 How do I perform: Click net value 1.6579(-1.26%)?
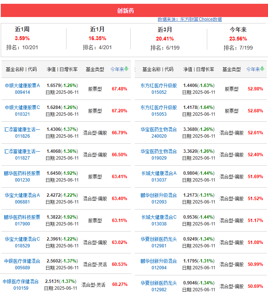[62, 85]
